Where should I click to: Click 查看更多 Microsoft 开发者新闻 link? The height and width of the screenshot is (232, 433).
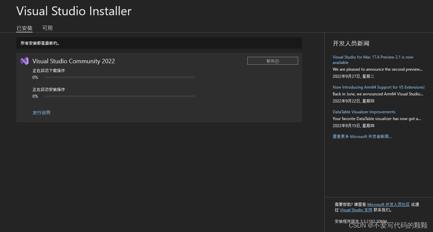[362, 137]
